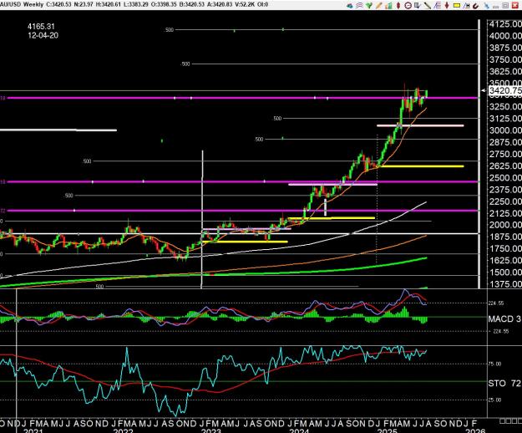Click the clock time-frame icon
This screenshot has height=433, width=522.
[408, 5]
